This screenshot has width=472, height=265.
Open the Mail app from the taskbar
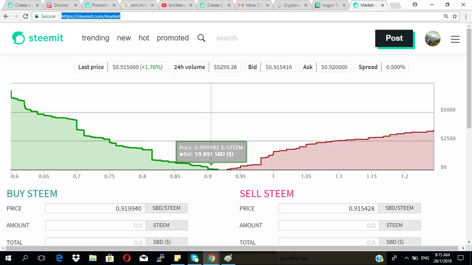coord(143,258)
